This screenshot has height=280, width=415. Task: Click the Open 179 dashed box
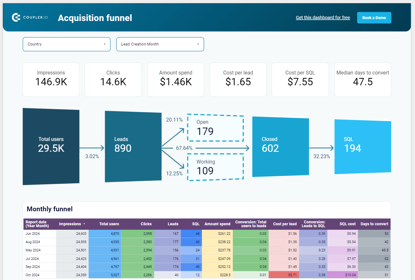tap(215, 128)
